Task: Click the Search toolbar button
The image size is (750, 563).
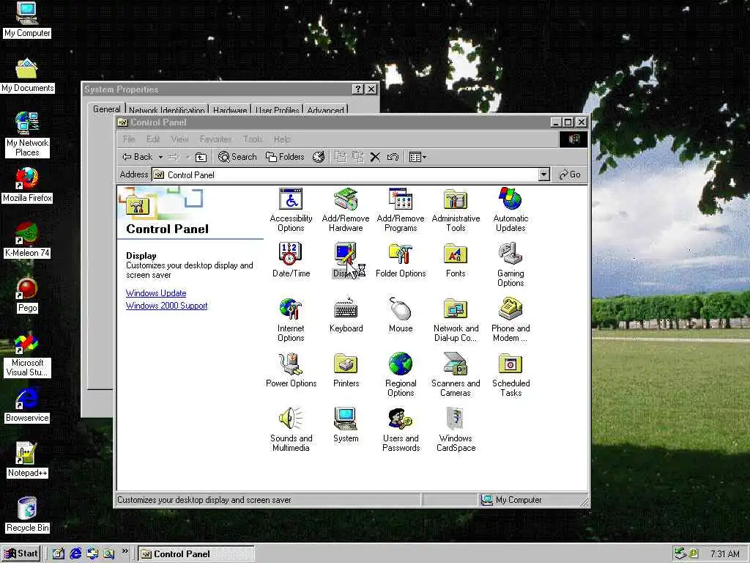Action: coord(237,157)
